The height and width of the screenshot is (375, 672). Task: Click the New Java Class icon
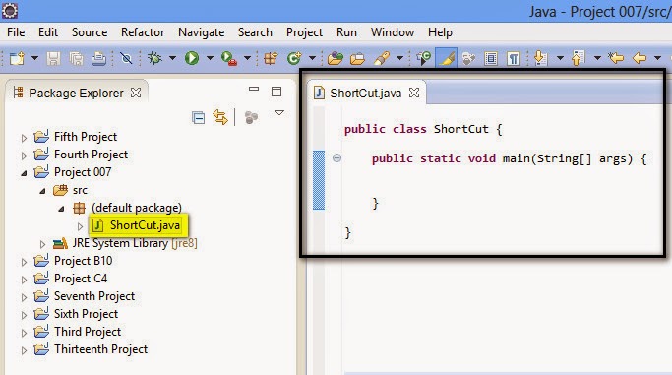pyautogui.click(x=294, y=58)
